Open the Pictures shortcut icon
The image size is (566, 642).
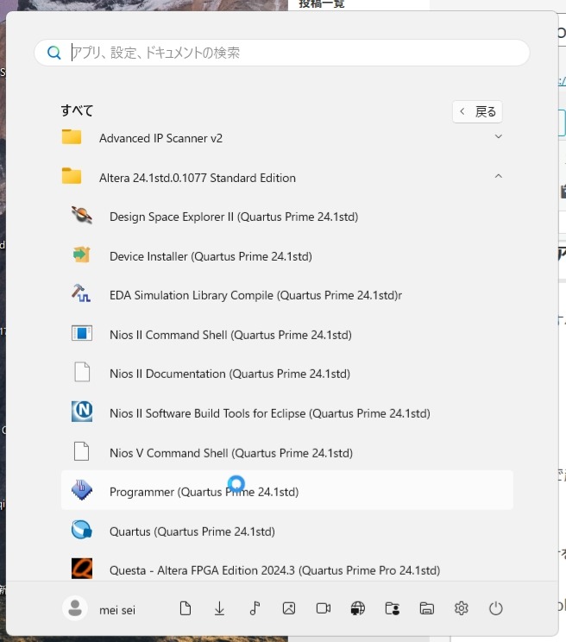tap(289, 608)
